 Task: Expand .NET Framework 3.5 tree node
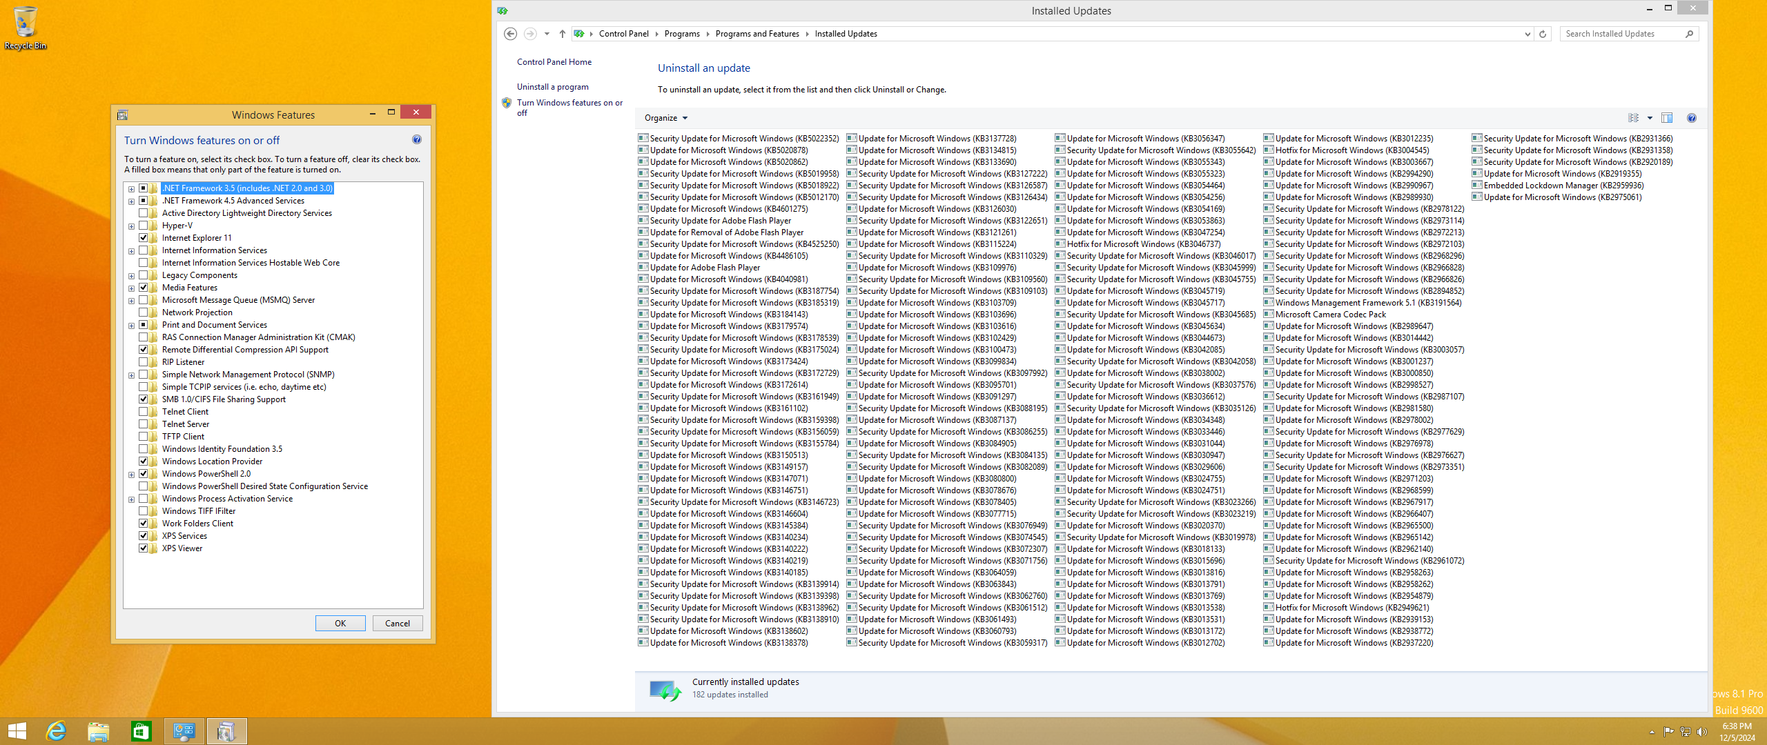[131, 188]
